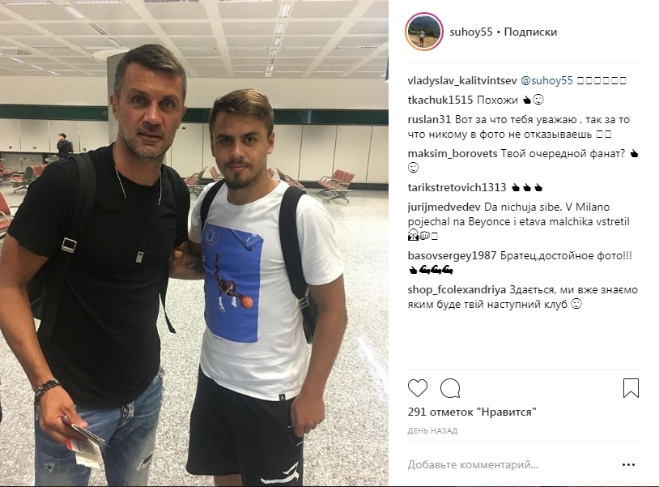
Task: Open the tarikstretovich1313 user page
Action: pos(457,187)
